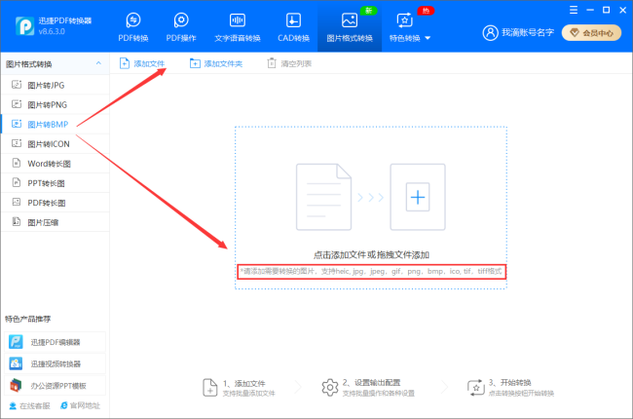Screen dimensions: 633x419
Task: Select 图片转JPG in the sidebar
Action: (x=56, y=85)
